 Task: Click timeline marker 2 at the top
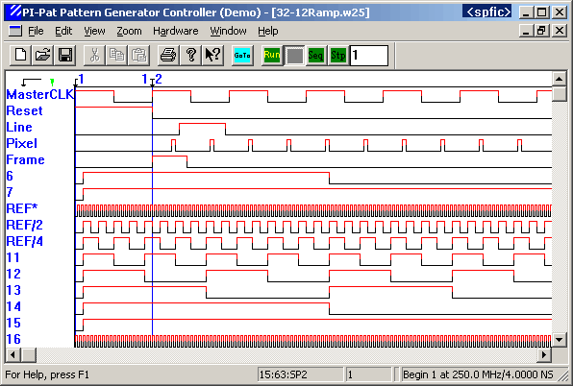click(159, 79)
